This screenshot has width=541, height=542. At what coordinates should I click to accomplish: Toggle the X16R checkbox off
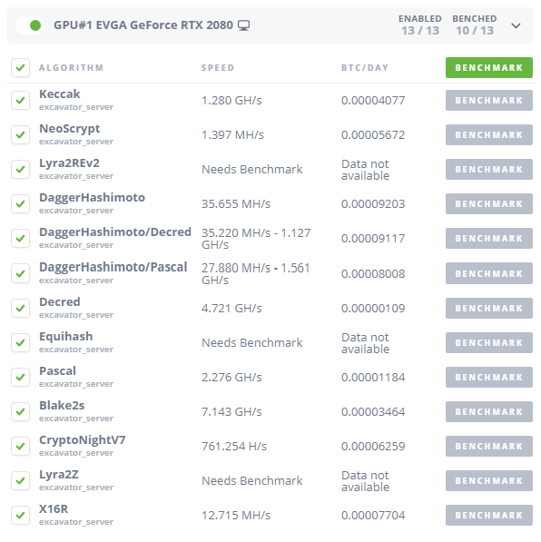(x=20, y=515)
